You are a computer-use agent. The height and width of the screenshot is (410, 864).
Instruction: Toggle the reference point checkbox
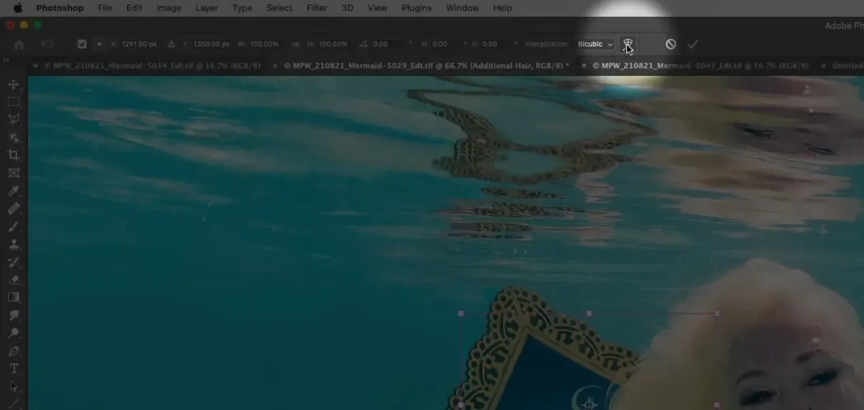82,44
